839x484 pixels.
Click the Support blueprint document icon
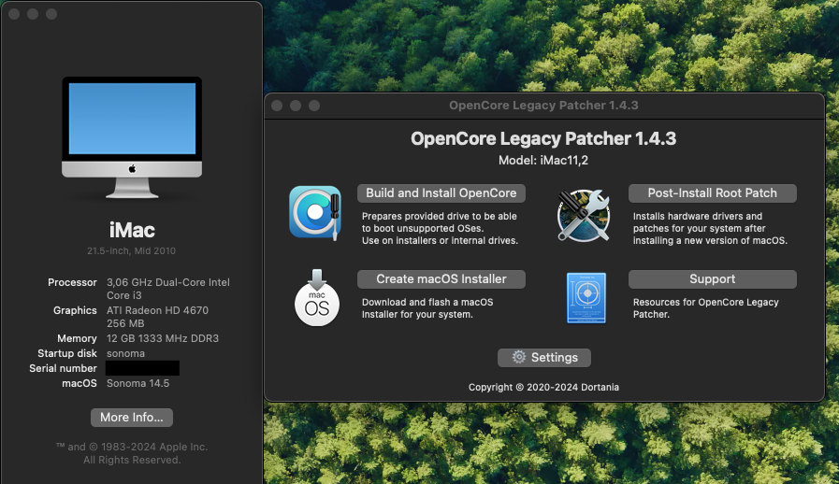(x=586, y=298)
